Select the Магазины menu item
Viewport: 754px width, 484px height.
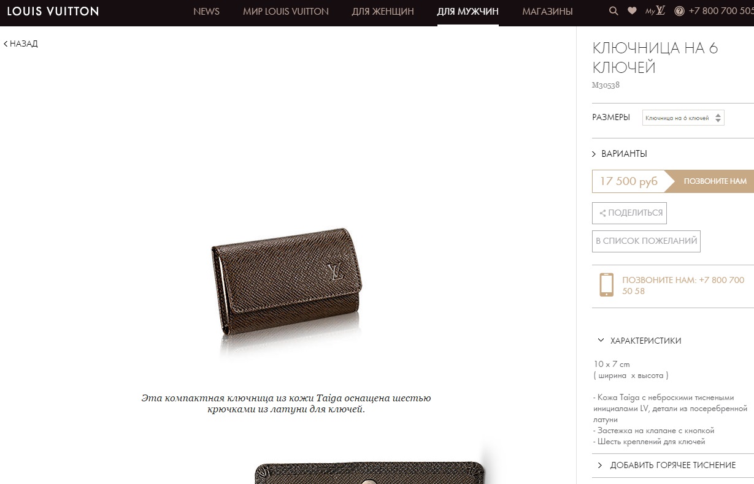(x=547, y=11)
